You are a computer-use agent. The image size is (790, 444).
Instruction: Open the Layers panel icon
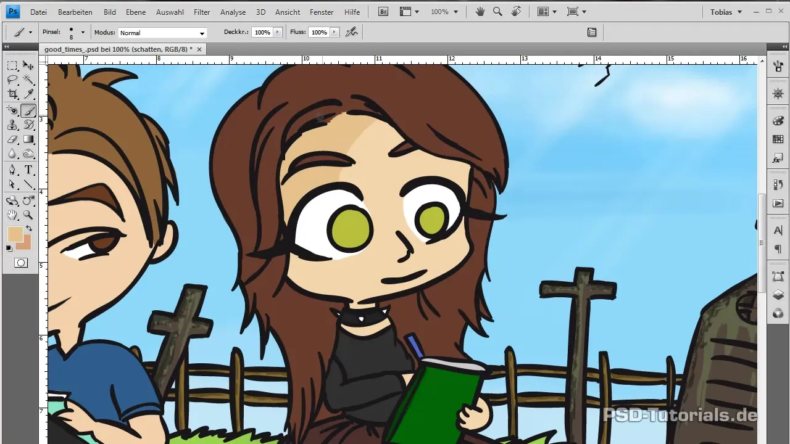coord(778,295)
